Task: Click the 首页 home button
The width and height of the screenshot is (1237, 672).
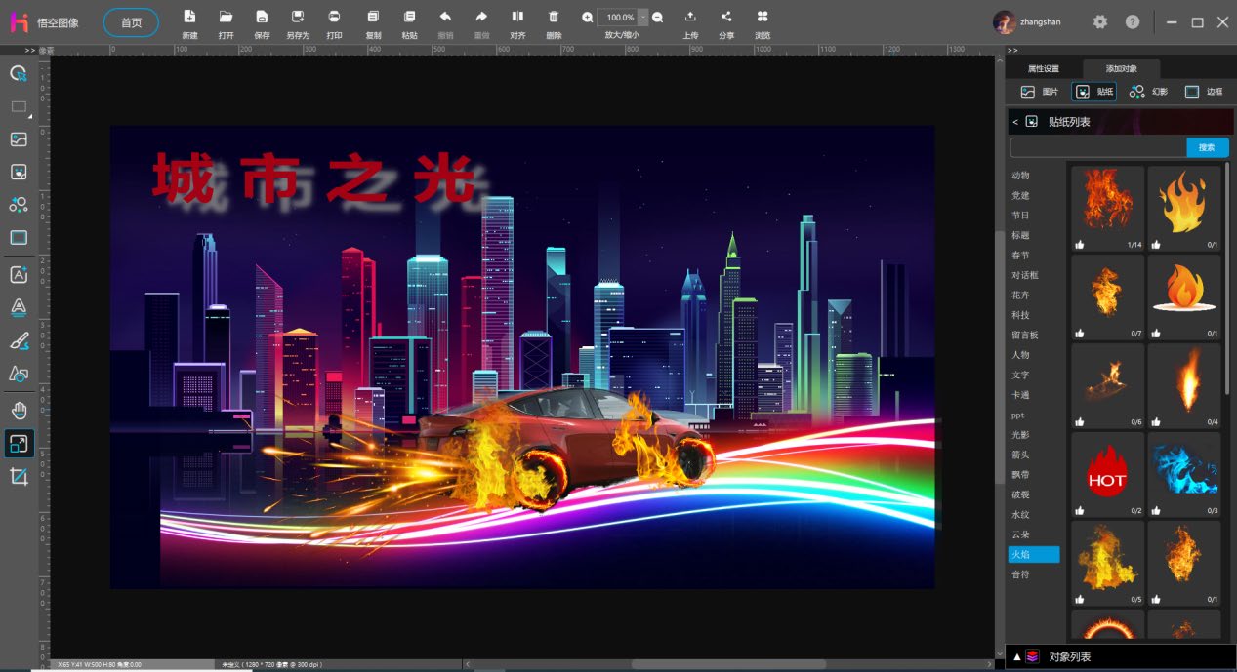Action: (x=131, y=22)
